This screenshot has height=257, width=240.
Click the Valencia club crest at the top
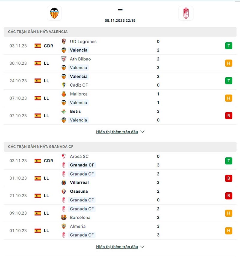[54, 13]
